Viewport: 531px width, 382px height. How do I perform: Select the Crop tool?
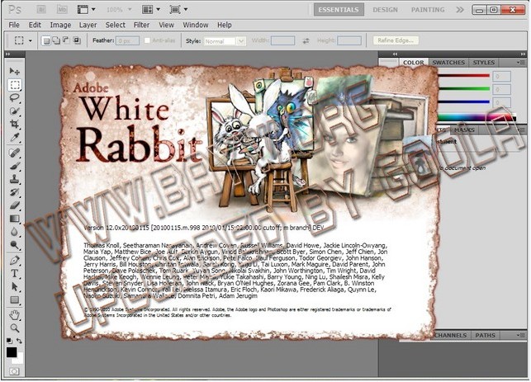coord(15,124)
